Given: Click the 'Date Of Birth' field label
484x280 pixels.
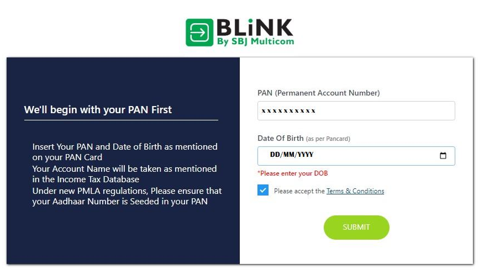Looking at the screenshot, I should [x=280, y=138].
